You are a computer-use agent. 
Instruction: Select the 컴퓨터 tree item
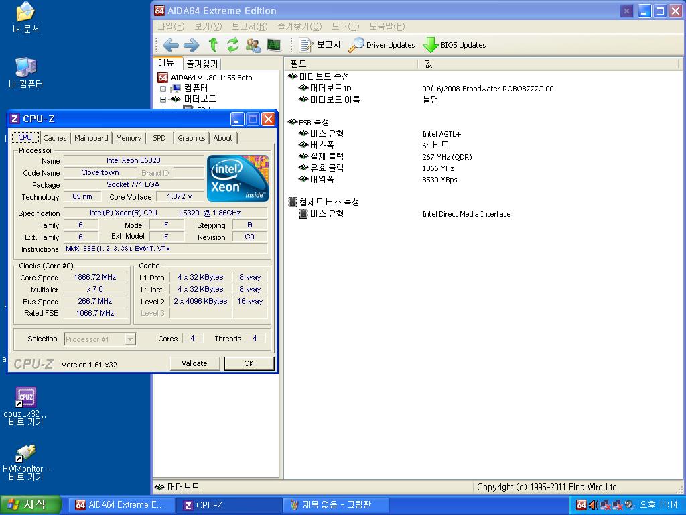tap(196, 89)
